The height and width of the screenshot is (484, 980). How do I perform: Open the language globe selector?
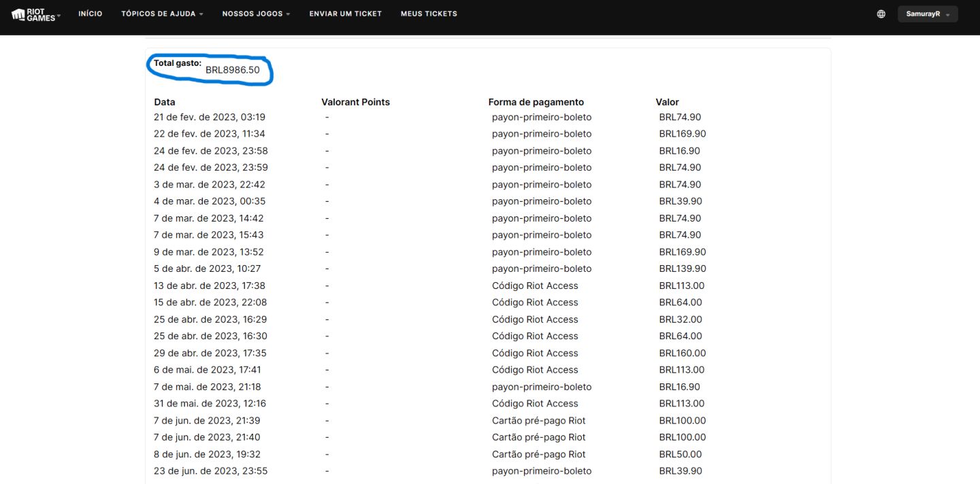pos(881,14)
